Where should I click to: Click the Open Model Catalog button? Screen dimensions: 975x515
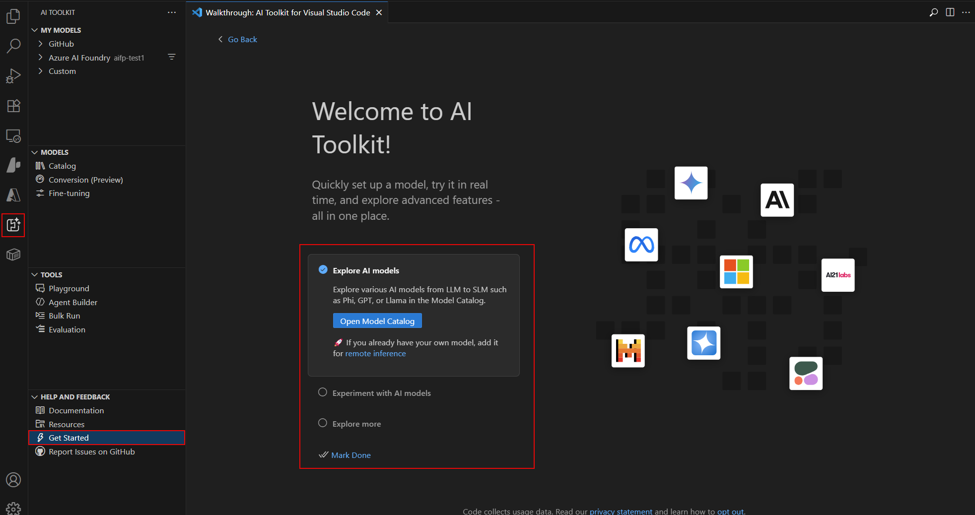pyautogui.click(x=377, y=321)
